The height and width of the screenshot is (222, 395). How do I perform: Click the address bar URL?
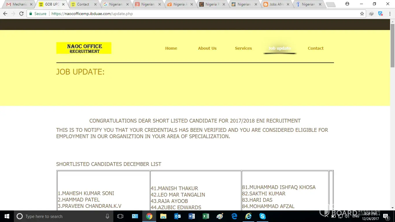92,14
